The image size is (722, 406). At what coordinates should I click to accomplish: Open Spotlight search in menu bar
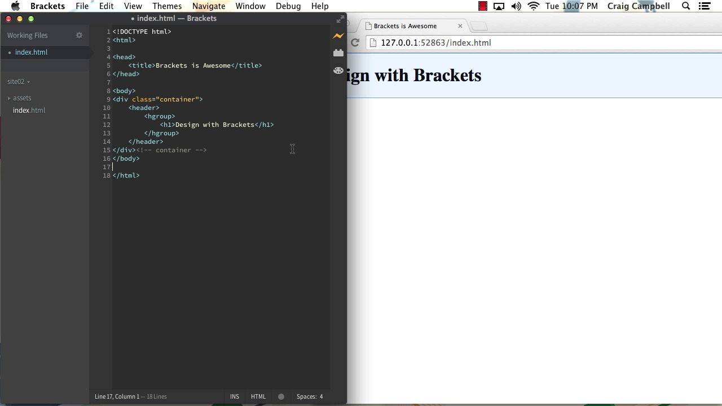click(x=686, y=6)
